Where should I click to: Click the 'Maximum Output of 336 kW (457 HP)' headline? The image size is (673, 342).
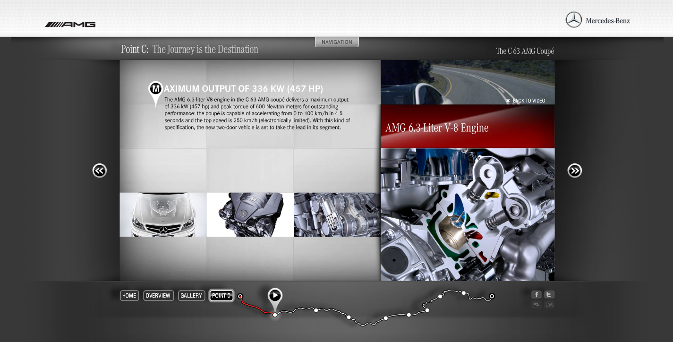(x=243, y=89)
